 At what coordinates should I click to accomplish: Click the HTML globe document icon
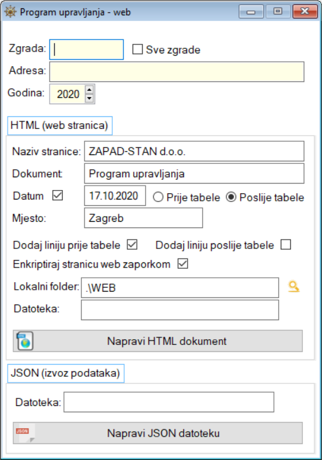click(x=25, y=341)
